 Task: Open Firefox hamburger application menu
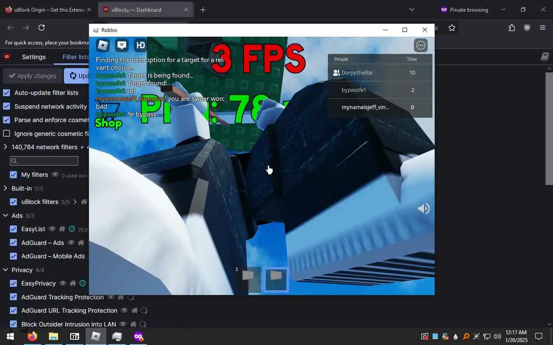point(543,28)
